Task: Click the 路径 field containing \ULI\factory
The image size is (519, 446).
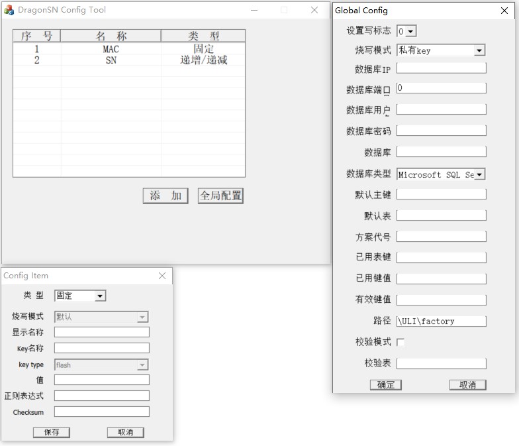Action: pyautogui.click(x=441, y=321)
